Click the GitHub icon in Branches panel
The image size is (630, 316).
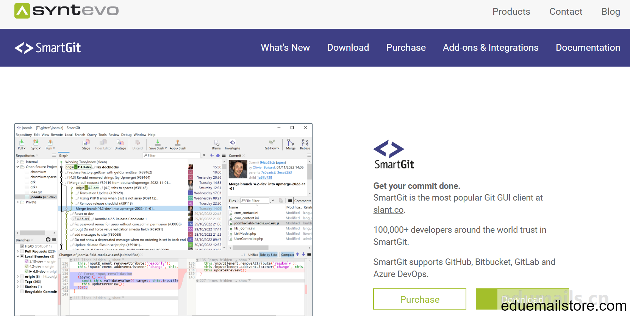(48, 240)
